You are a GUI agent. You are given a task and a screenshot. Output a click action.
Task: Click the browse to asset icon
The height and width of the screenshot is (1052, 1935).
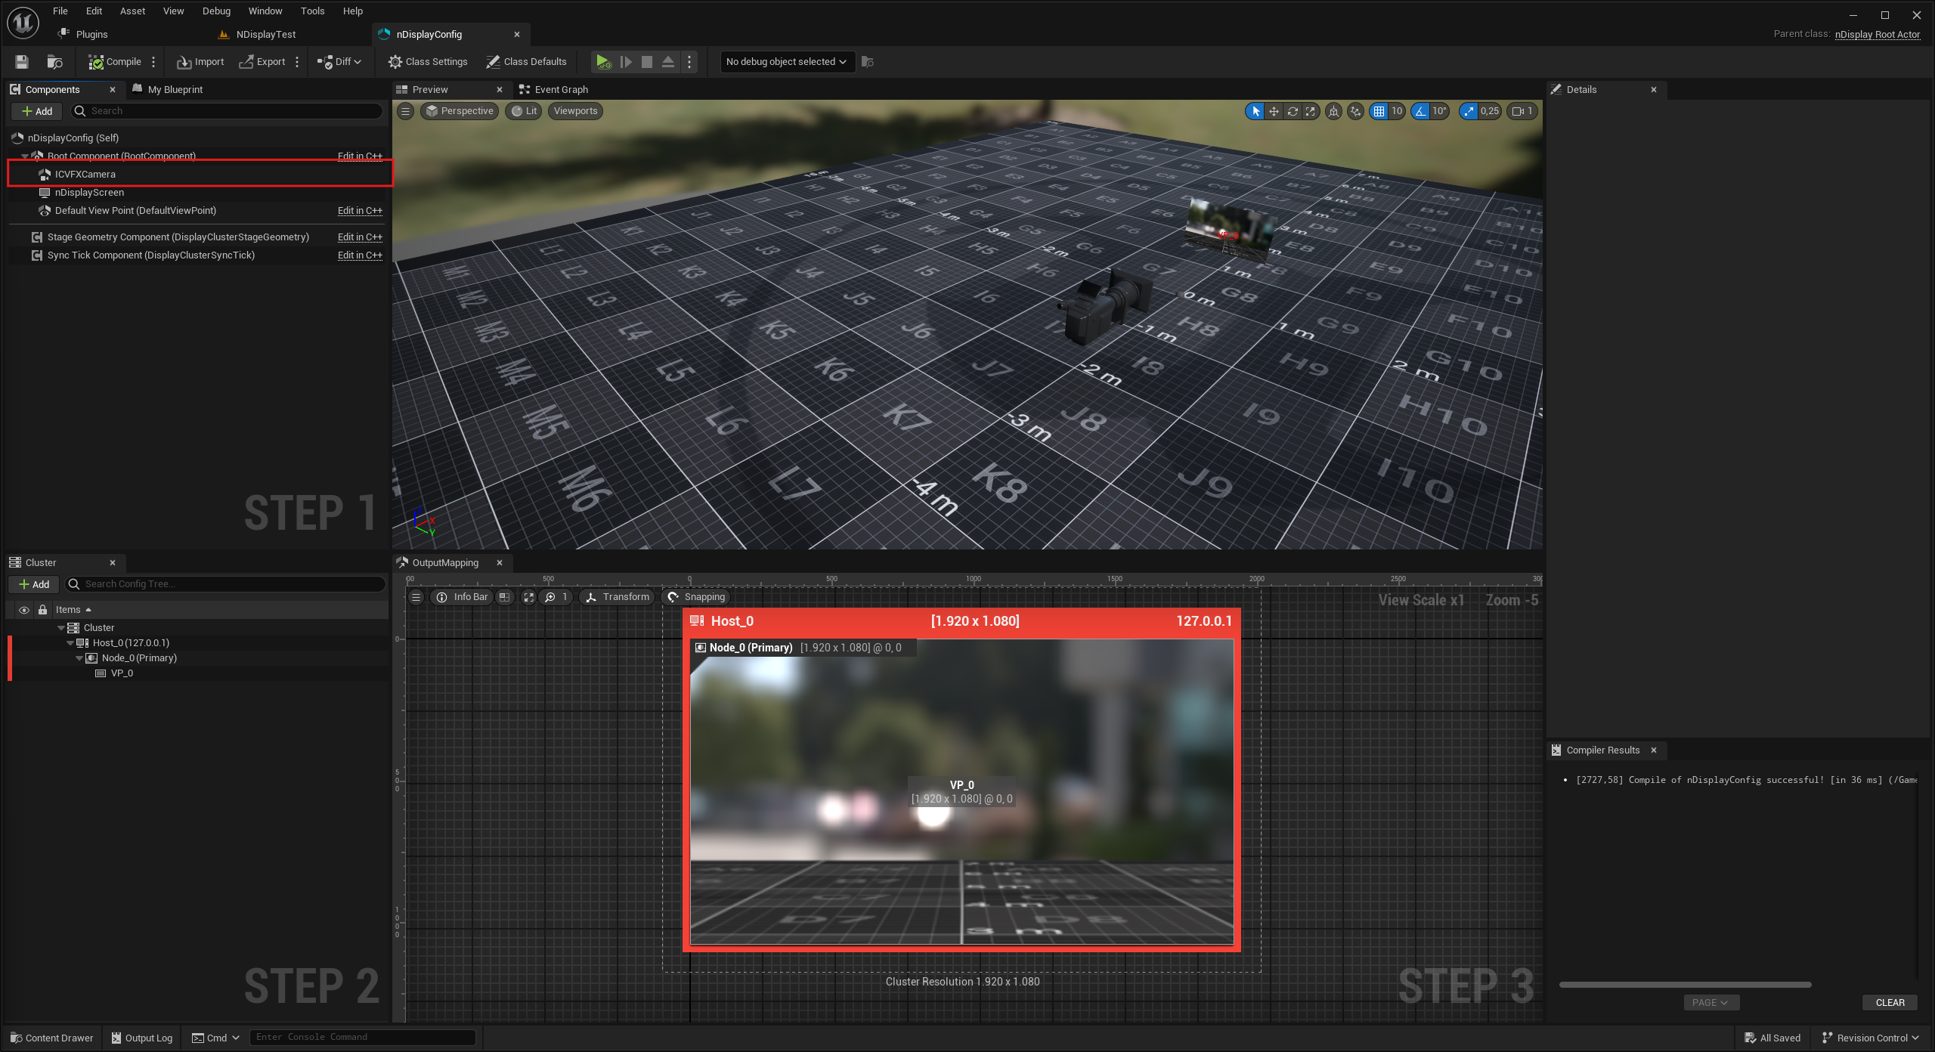tap(54, 62)
